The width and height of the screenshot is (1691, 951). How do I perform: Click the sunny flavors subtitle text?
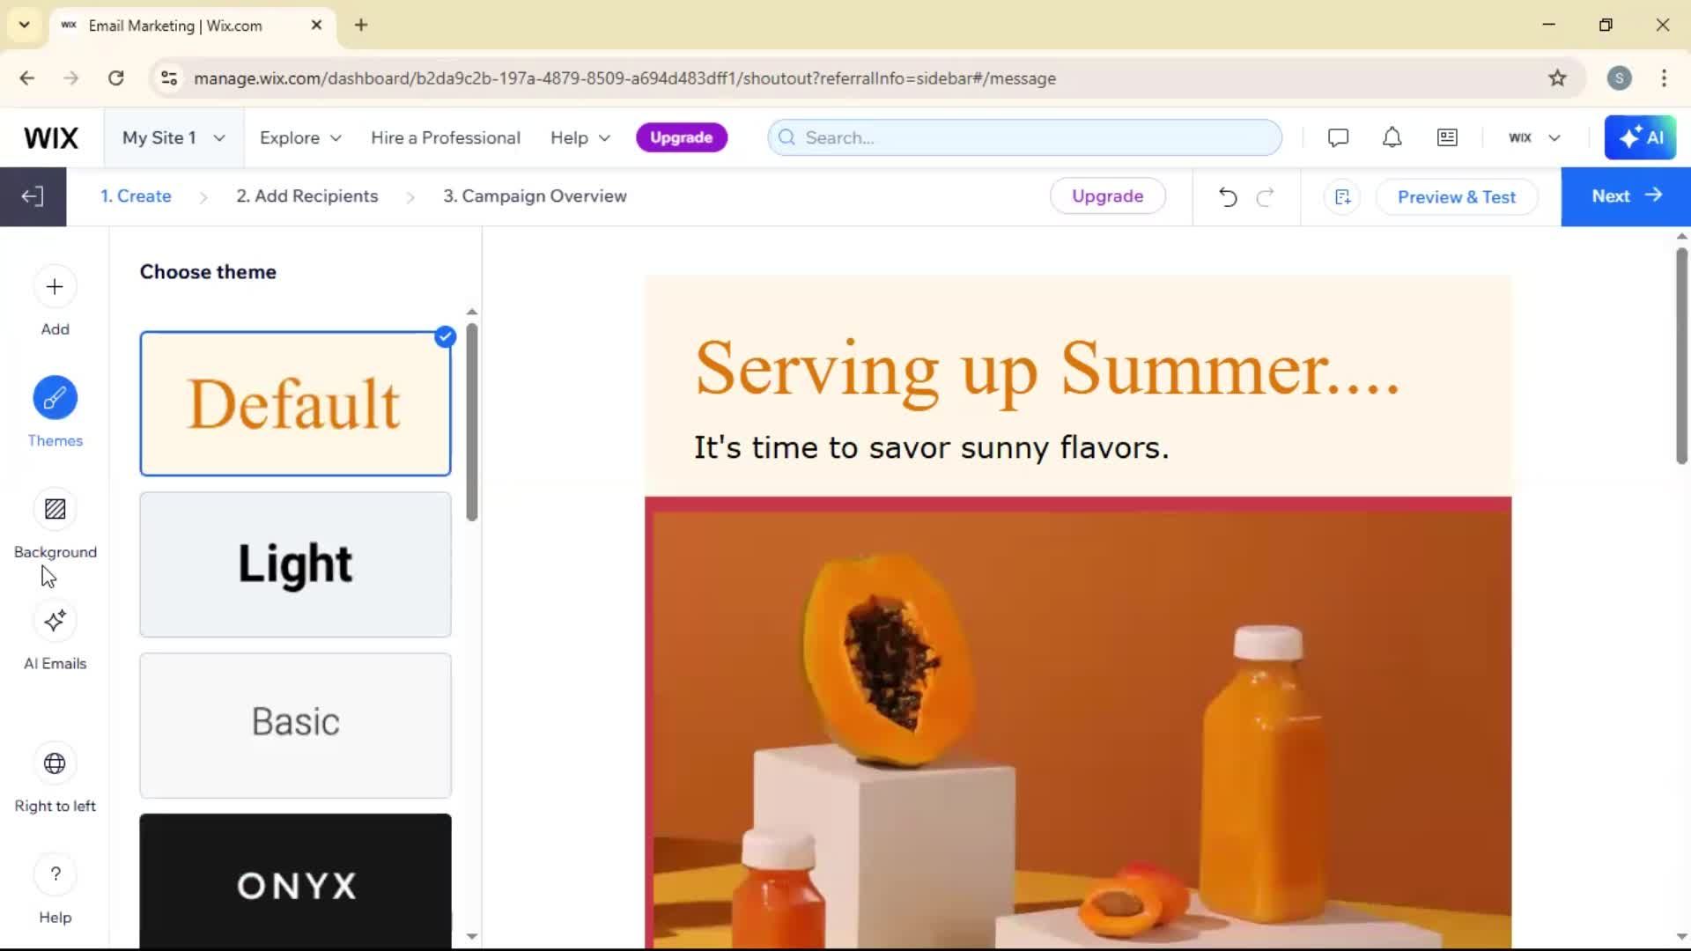931,448
